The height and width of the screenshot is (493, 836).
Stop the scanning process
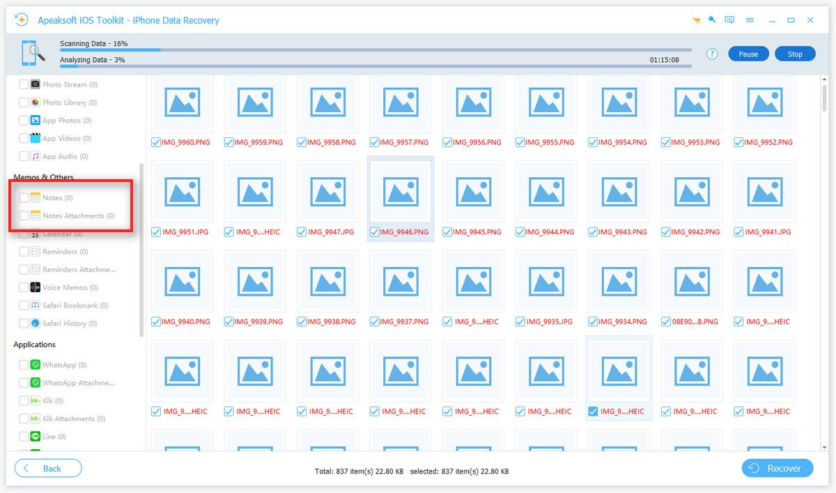coord(795,54)
